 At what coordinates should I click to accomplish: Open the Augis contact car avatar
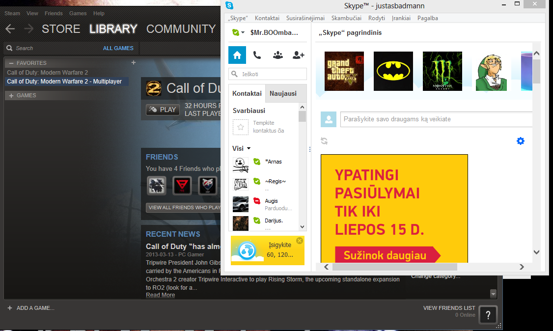241,204
